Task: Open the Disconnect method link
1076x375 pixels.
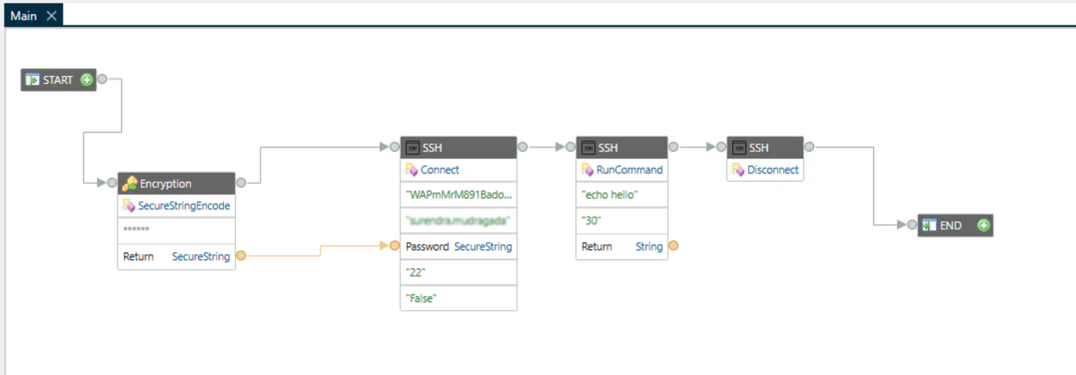Action: 773,170
